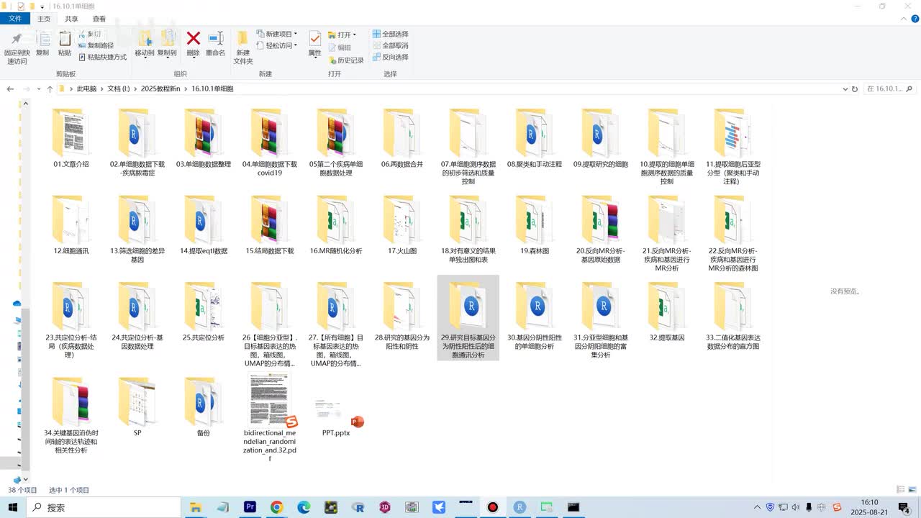Screen dimensions: 921x518
Task: Switch to the 共享 (Share) tab
Action: point(71,19)
